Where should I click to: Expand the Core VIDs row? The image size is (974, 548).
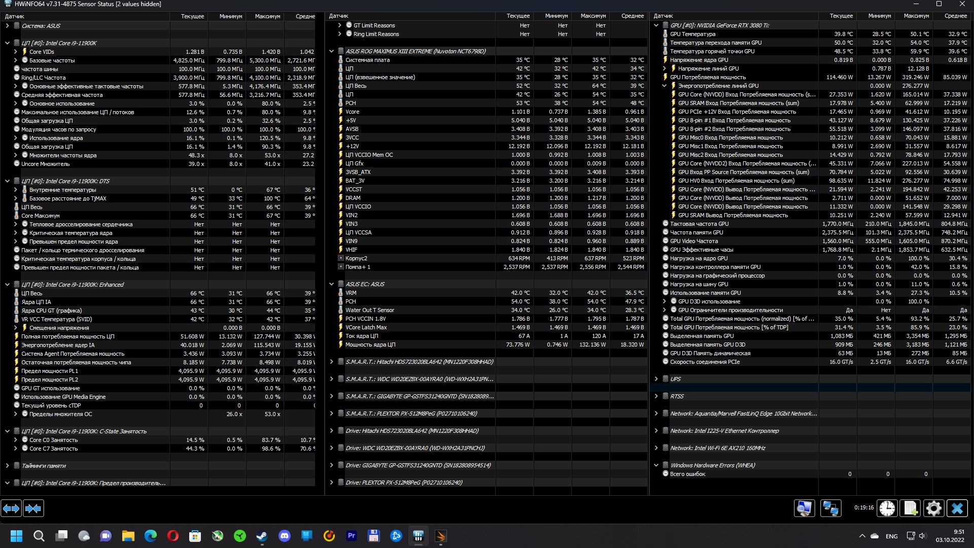pos(15,52)
